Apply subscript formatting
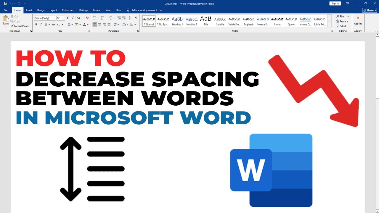 [58, 25]
